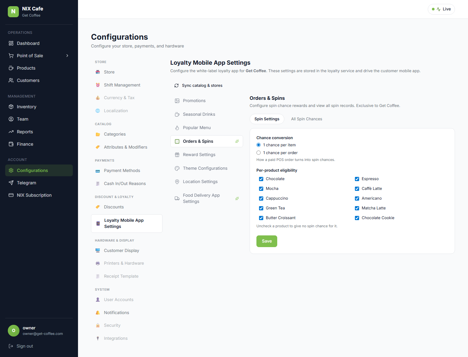The width and height of the screenshot is (468, 357).
Task: Toggle the Matcha Latte eligibility checkbox
Action: 357,208
